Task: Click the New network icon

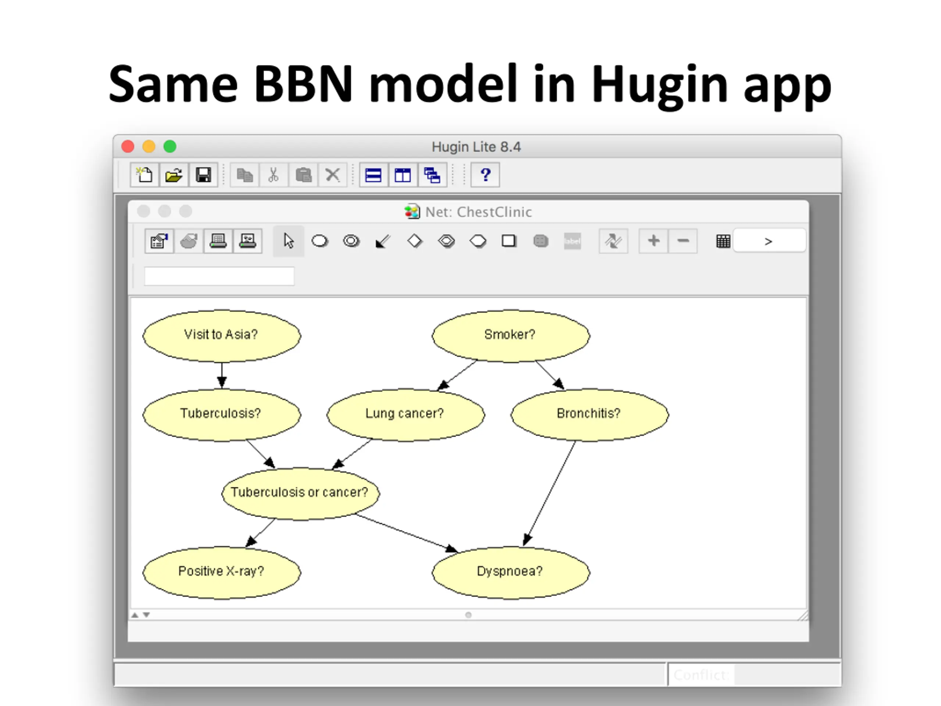Action: pyautogui.click(x=144, y=175)
